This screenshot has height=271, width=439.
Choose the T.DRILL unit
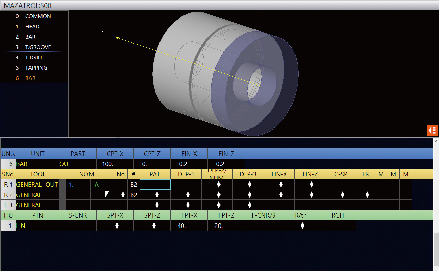coord(34,57)
